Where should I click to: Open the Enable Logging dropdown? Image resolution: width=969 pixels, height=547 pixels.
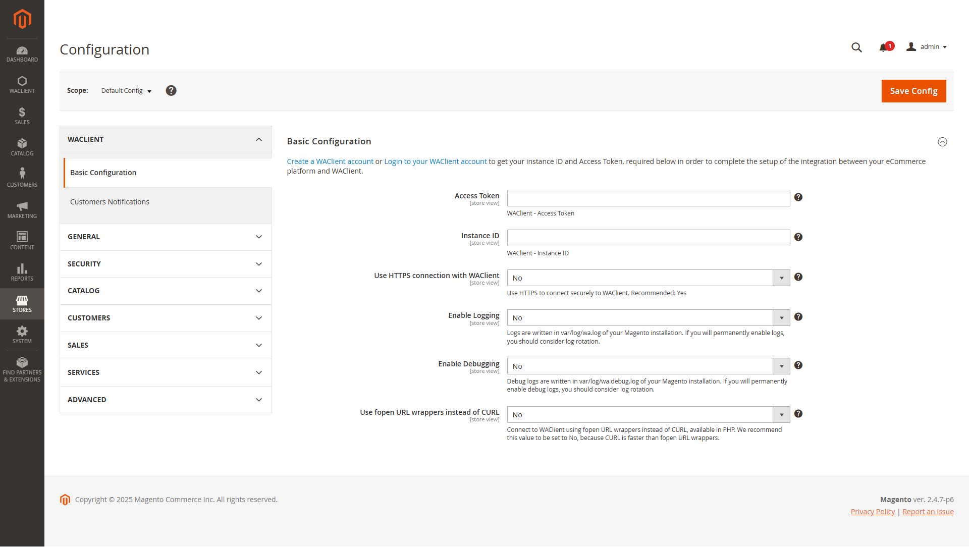[648, 318]
